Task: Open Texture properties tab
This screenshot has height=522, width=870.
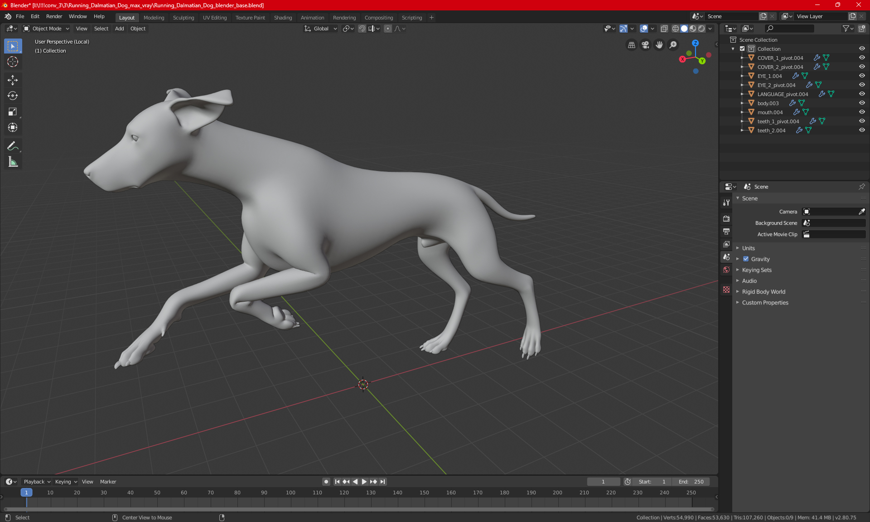Action: [x=726, y=290]
